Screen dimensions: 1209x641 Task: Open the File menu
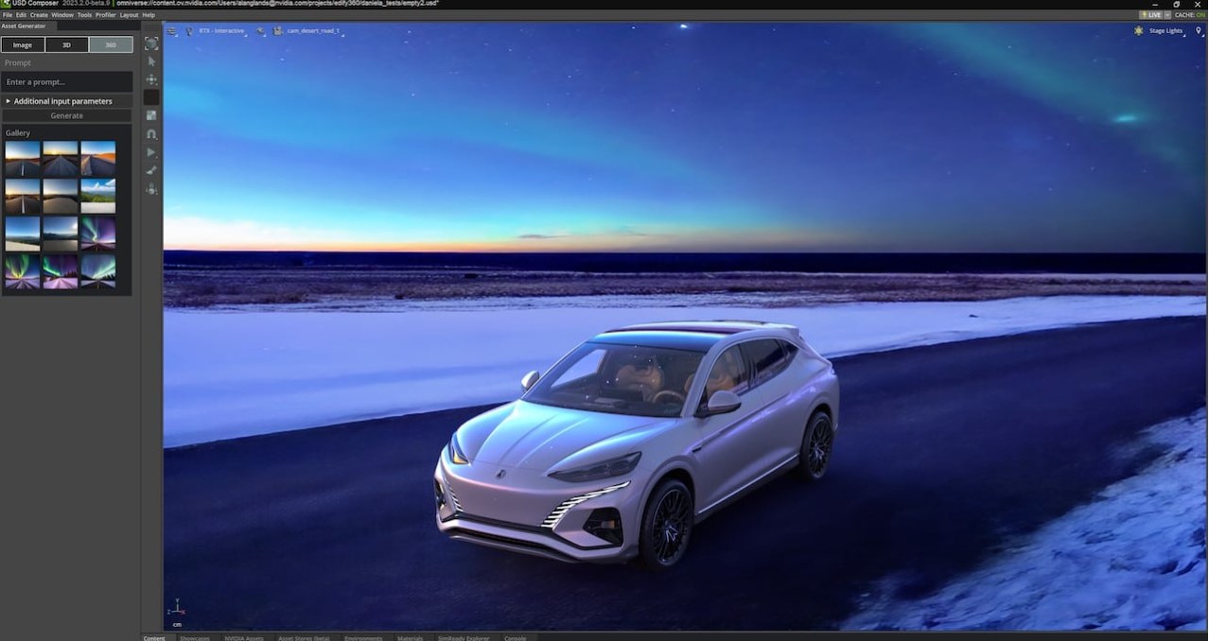click(8, 15)
